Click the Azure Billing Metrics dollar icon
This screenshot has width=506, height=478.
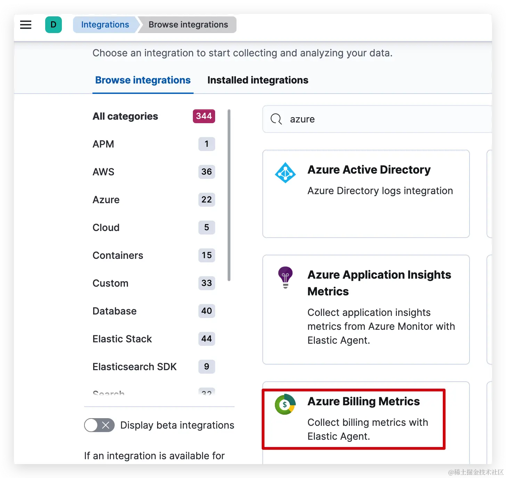tap(285, 404)
